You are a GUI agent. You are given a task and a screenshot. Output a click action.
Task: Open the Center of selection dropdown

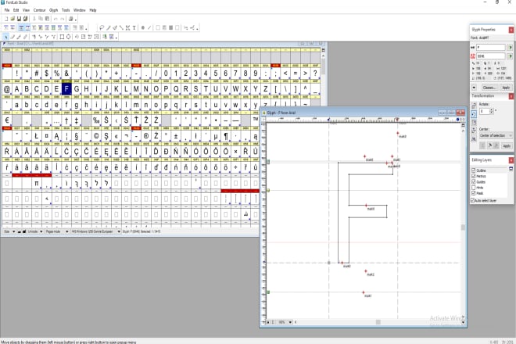[x=496, y=135]
